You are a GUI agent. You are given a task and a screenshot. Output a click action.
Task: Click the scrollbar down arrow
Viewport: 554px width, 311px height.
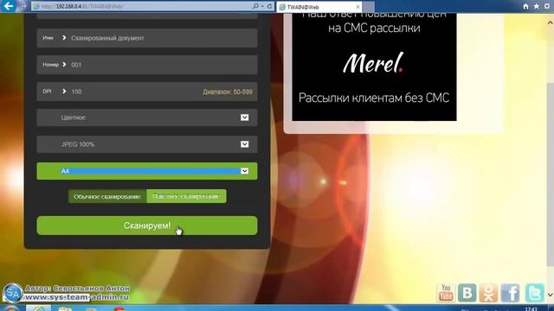(551, 295)
